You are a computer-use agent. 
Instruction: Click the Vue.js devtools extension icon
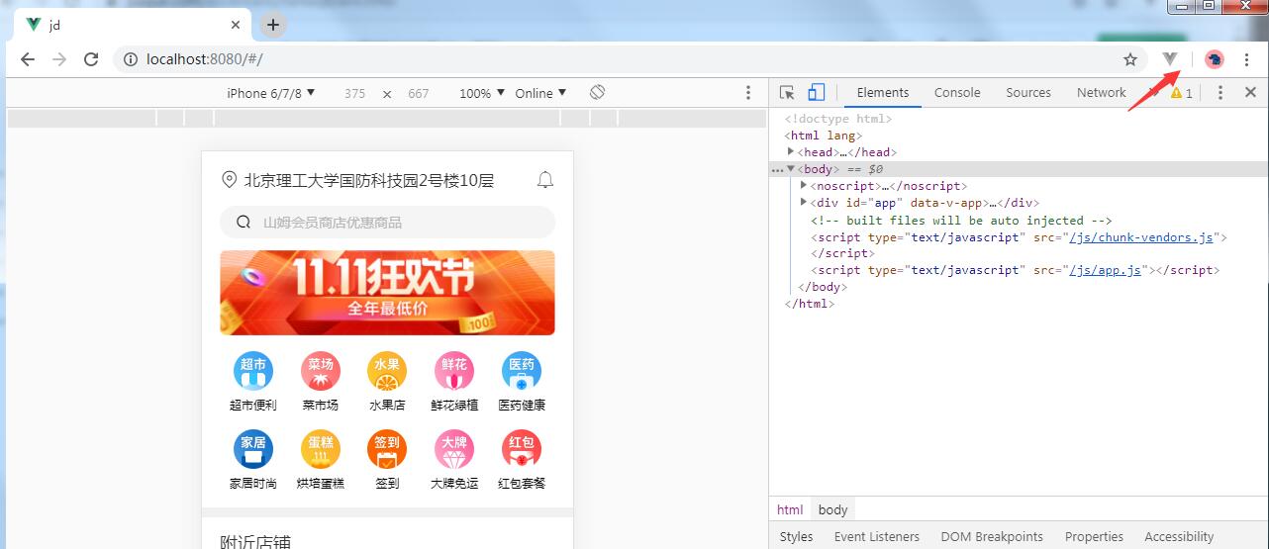pyautogui.click(x=1170, y=59)
